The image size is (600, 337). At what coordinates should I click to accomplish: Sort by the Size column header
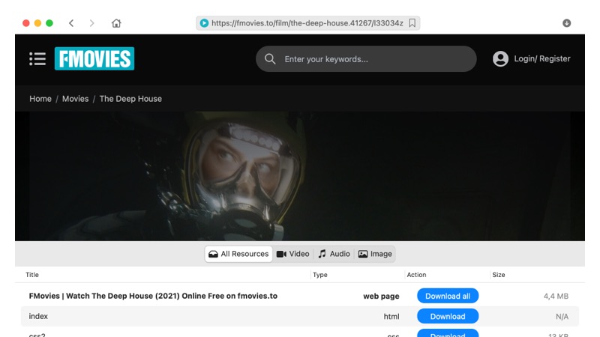tap(499, 275)
